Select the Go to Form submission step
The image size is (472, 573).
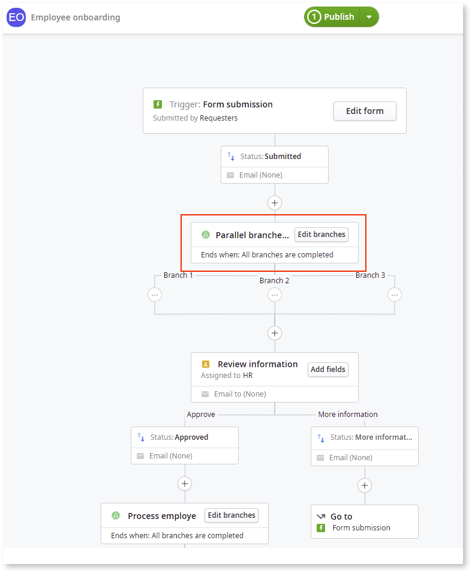pyautogui.click(x=364, y=521)
